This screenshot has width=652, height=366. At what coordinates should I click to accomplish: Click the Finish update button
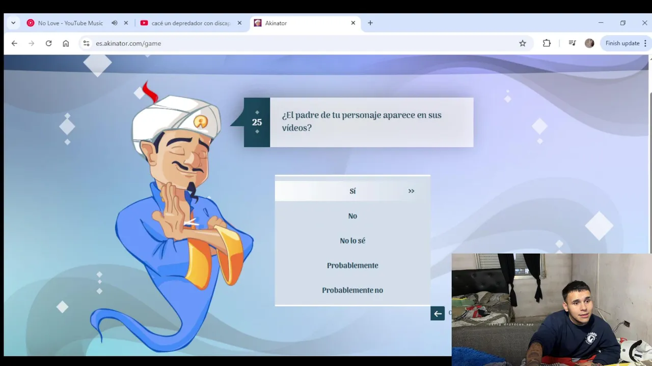click(622, 43)
